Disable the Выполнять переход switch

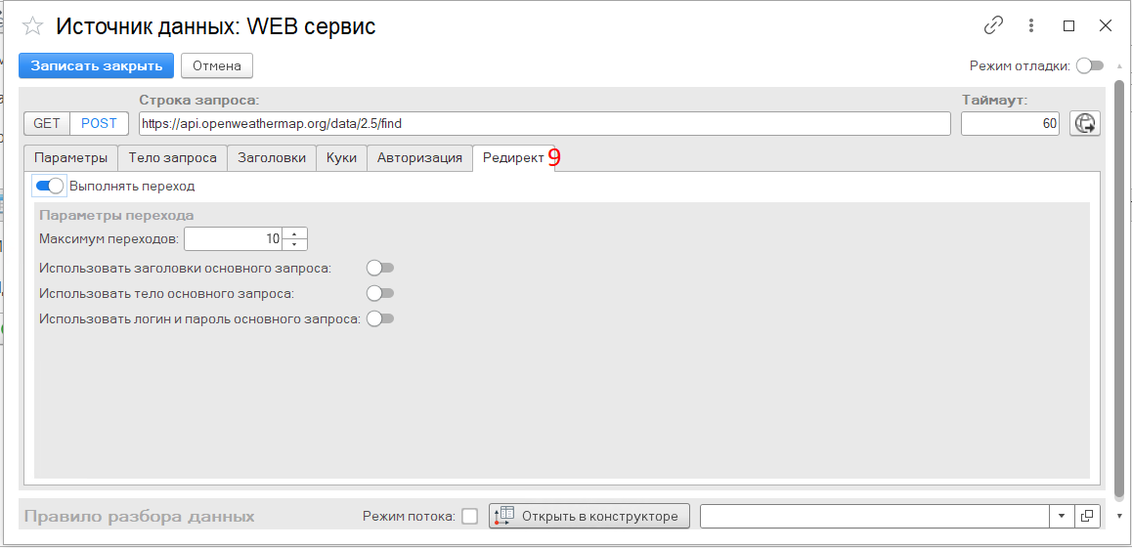click(50, 186)
